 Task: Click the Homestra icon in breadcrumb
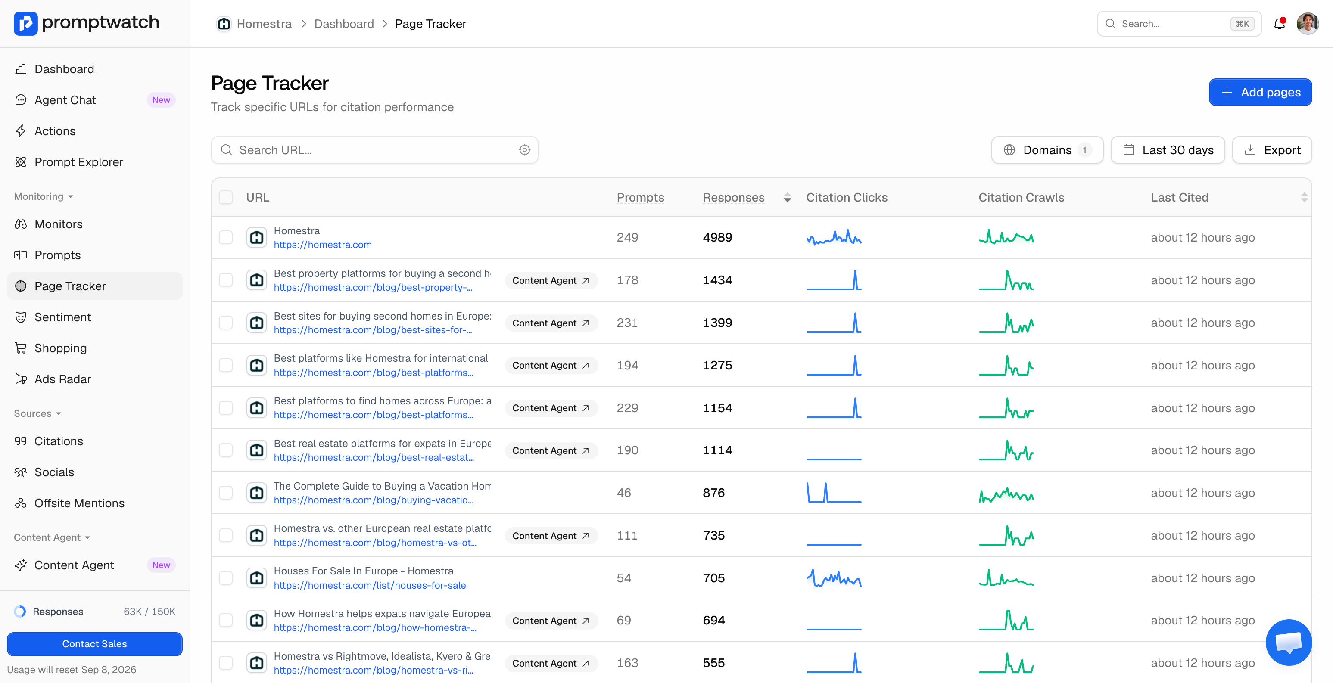pos(224,24)
